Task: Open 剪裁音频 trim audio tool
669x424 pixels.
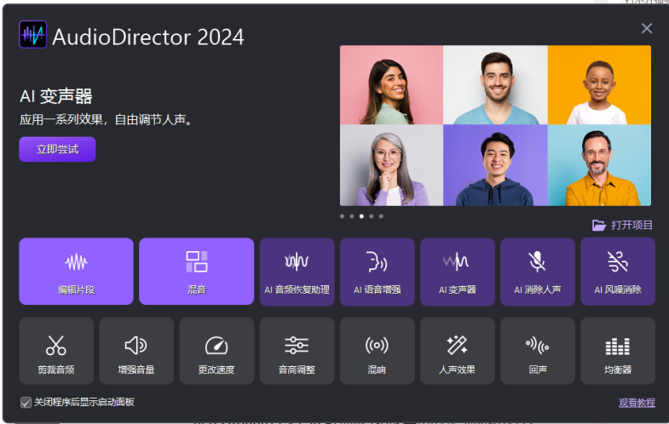Action: pos(56,351)
